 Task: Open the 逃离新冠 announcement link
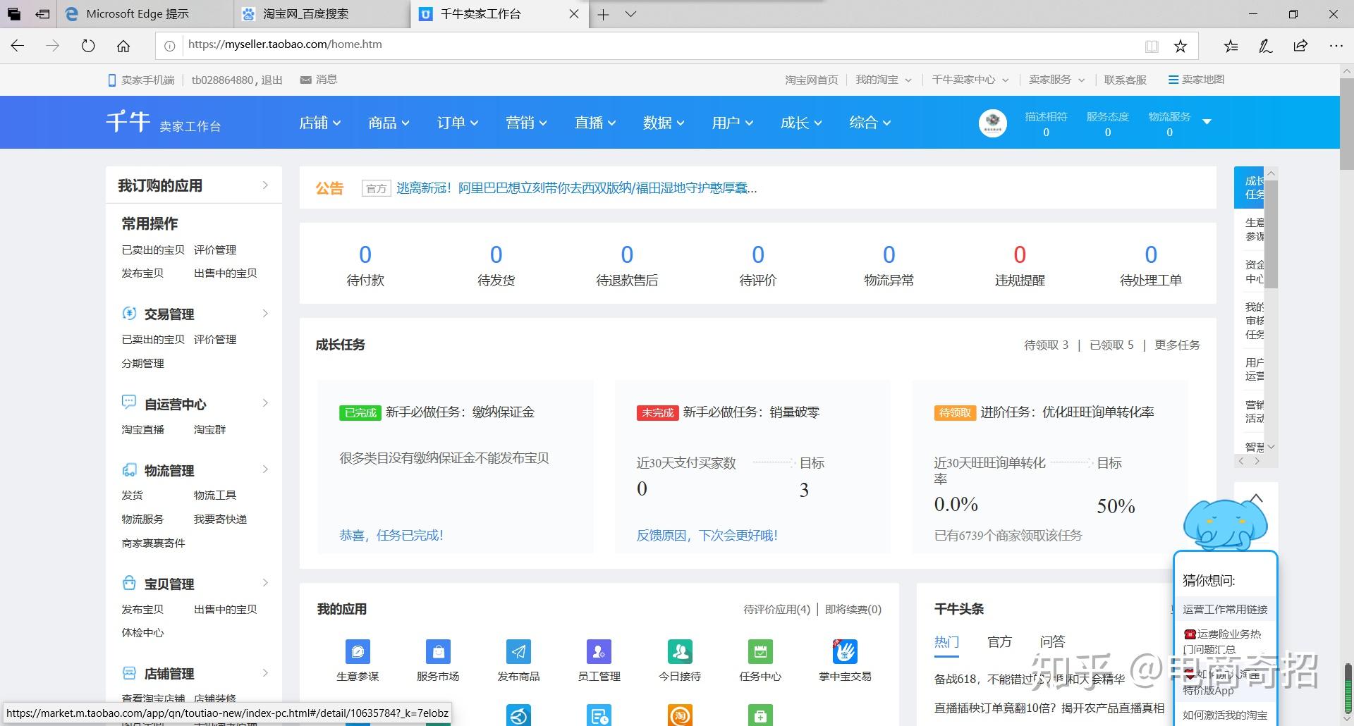coord(576,188)
